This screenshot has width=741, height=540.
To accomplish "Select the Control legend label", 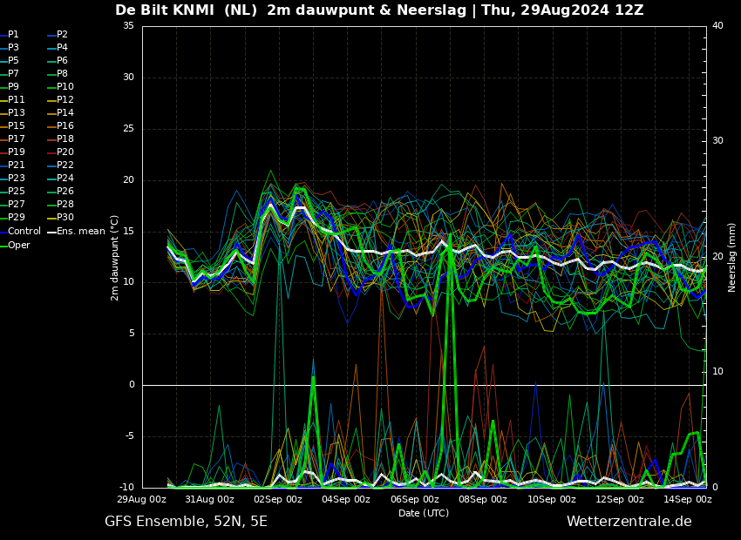I will [24, 231].
